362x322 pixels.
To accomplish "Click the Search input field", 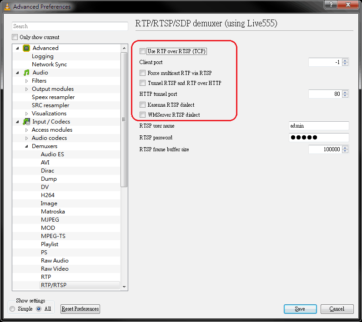I will click(x=70, y=26).
